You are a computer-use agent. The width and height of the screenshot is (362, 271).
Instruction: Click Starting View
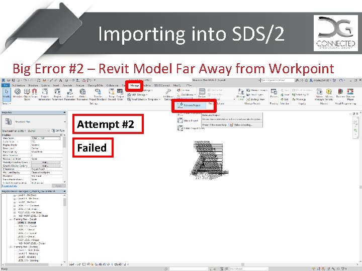(x=255, y=99)
